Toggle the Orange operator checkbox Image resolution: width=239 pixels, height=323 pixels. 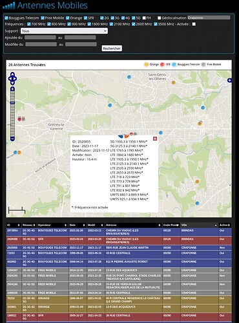68,17
